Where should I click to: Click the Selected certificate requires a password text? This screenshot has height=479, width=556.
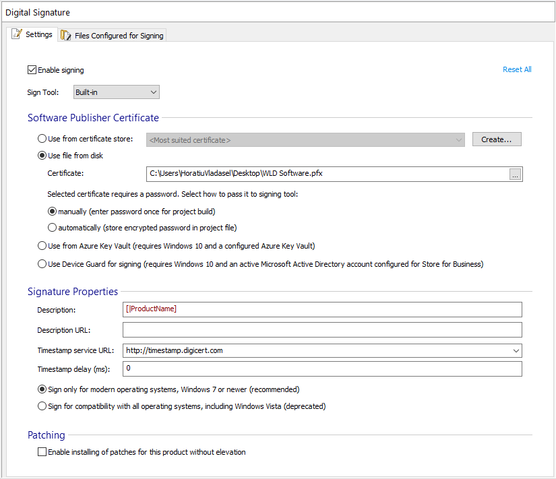click(173, 194)
